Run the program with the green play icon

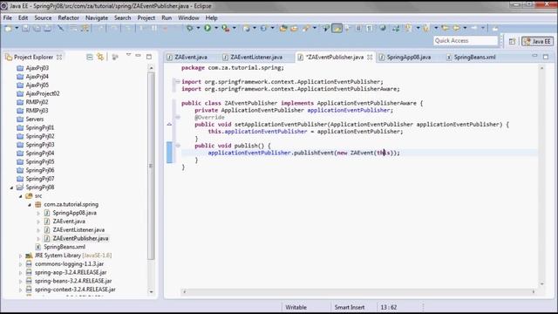(x=208, y=28)
